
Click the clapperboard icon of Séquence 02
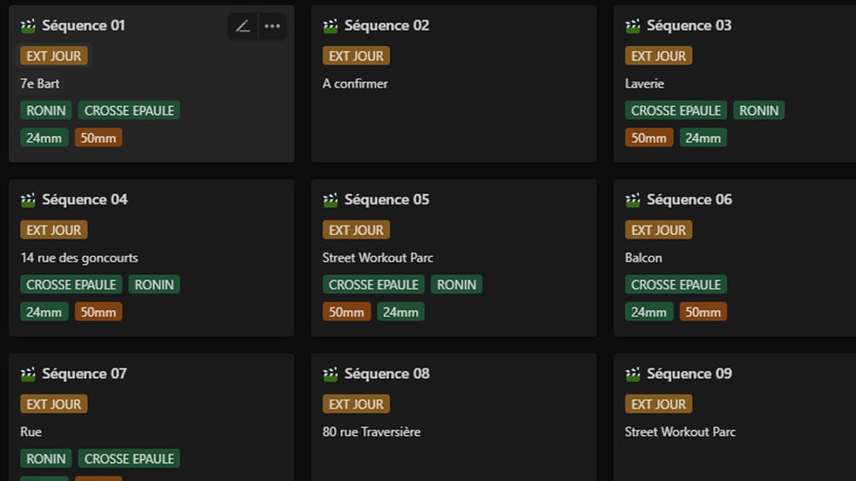pyautogui.click(x=330, y=26)
